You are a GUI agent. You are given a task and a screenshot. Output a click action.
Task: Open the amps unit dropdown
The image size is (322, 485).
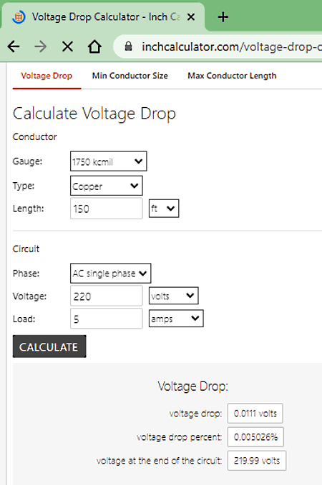pyautogui.click(x=176, y=319)
